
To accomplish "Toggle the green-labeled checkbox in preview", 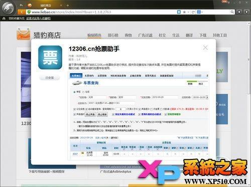I will [x=166, y=114].
